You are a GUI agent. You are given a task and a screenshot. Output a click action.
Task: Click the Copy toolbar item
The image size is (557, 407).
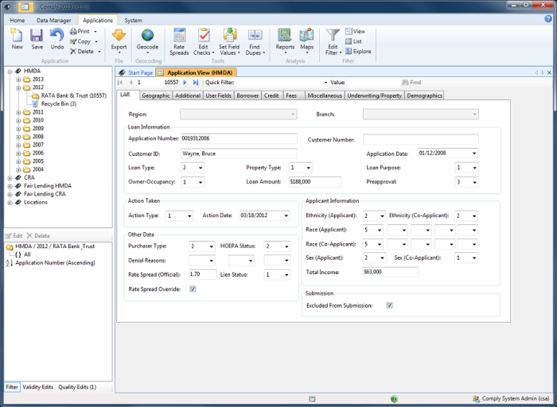[84, 41]
